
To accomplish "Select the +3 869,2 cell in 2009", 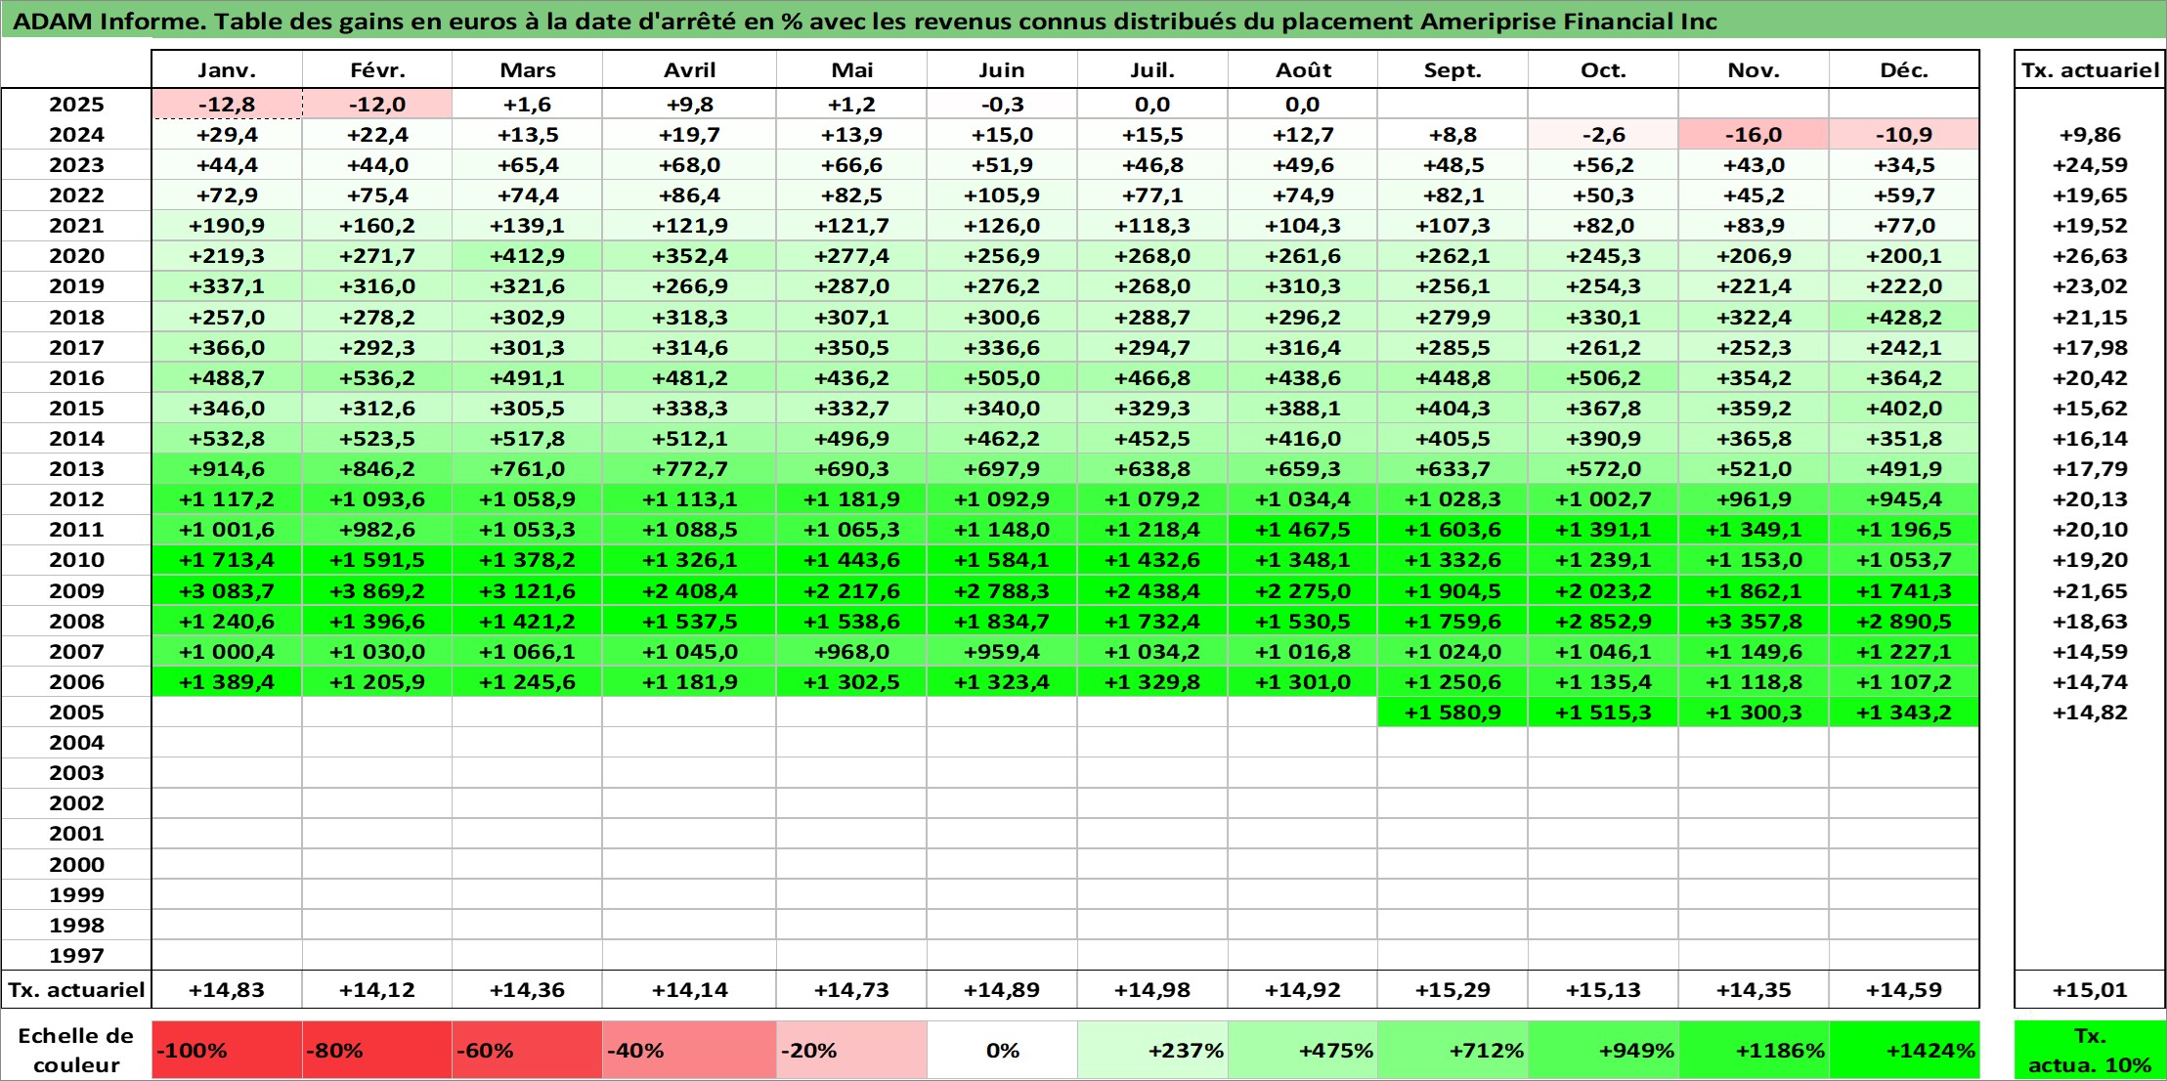I will click(377, 590).
